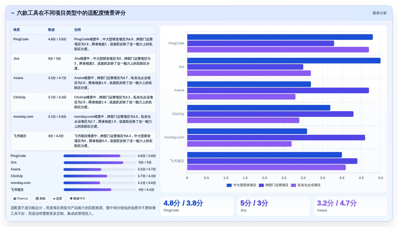Image resolution: width=398 pixels, height=227 pixels.
Task: Open the PingCode 4.8分 / 3.8分 data card
Action: 197,206
